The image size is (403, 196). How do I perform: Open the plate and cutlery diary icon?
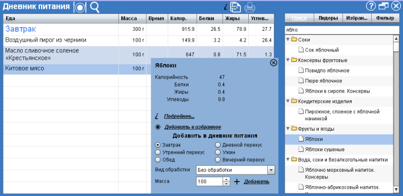tap(80, 7)
